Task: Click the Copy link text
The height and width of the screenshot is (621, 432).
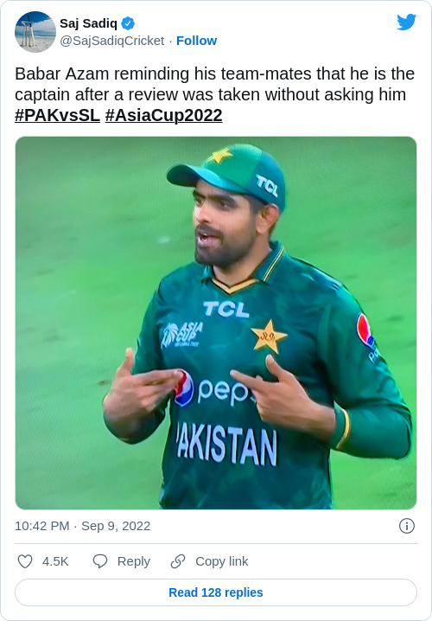Action: point(222,561)
